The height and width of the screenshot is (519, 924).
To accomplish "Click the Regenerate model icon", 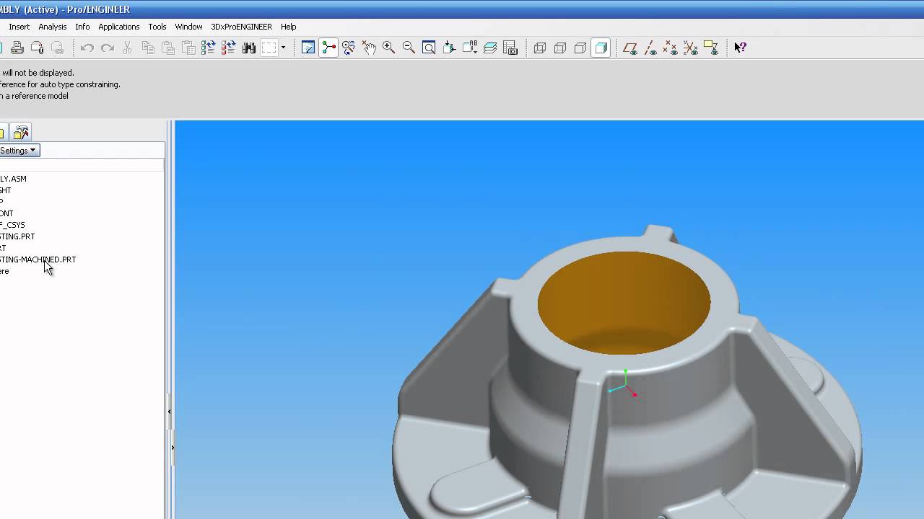I will (209, 48).
